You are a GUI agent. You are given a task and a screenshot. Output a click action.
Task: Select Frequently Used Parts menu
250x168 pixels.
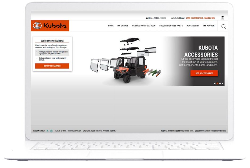(x=171, y=26)
